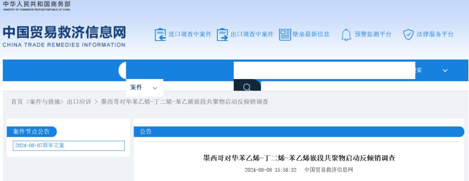Click the 出口调查中案件 export document icon
This screenshot has width=469, height=181.
[222, 34]
